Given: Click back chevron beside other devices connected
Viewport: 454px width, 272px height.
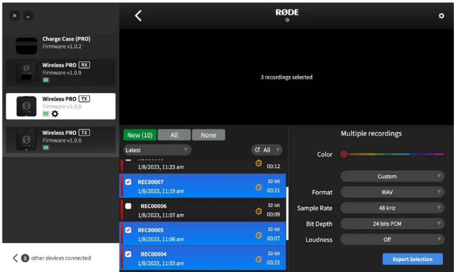Looking at the screenshot, I should click(x=15, y=258).
